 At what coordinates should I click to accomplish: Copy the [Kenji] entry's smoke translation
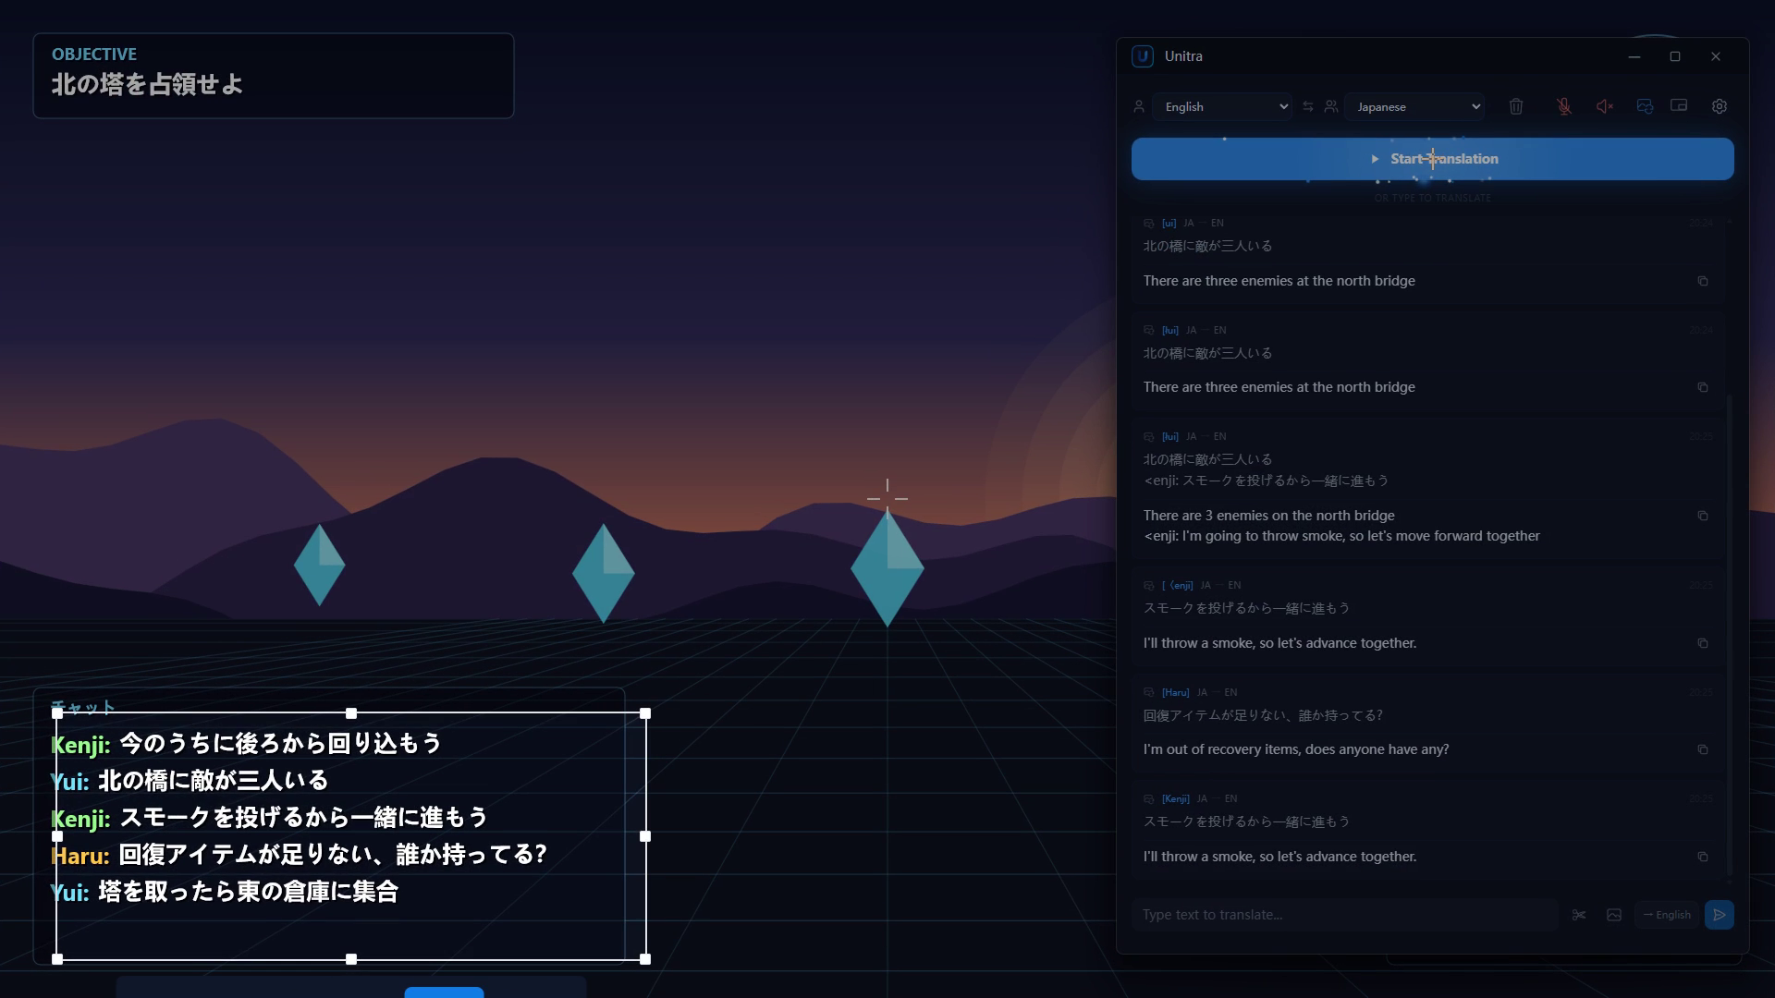[1702, 857]
